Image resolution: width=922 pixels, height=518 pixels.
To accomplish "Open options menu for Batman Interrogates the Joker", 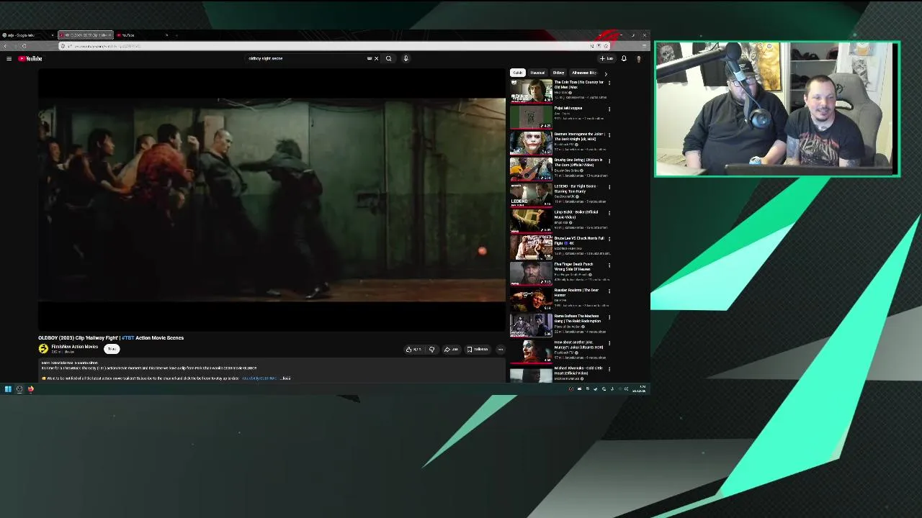I will pos(609,135).
